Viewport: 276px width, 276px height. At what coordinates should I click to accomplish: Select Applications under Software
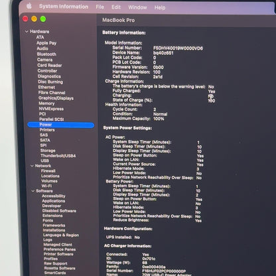(x=54, y=201)
